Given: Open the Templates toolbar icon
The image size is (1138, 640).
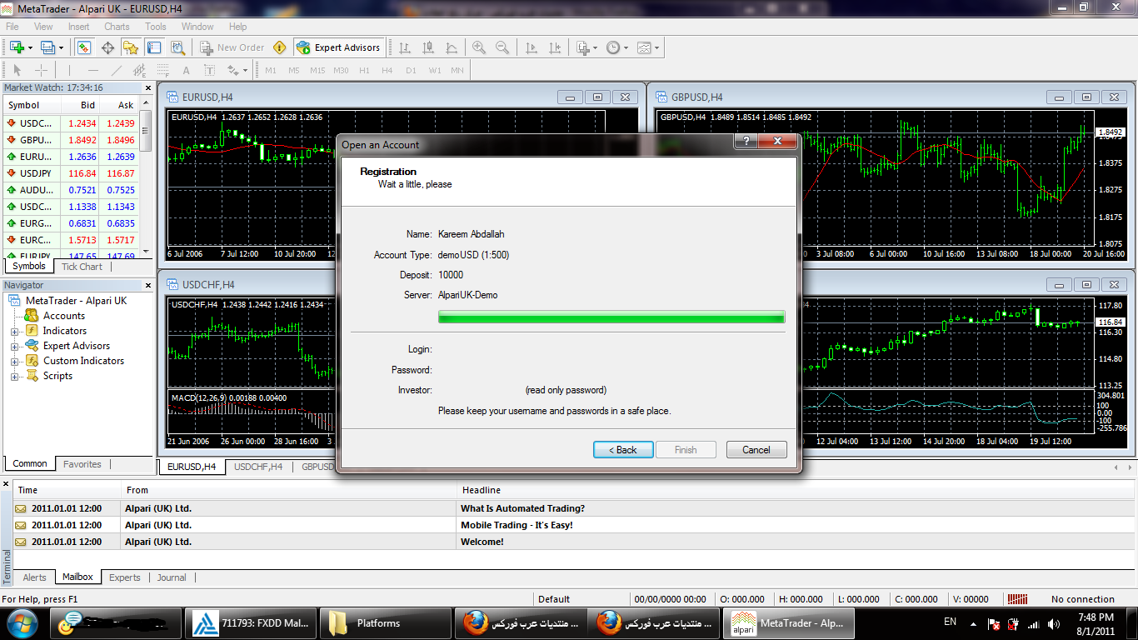Looking at the screenshot, I should [x=644, y=47].
